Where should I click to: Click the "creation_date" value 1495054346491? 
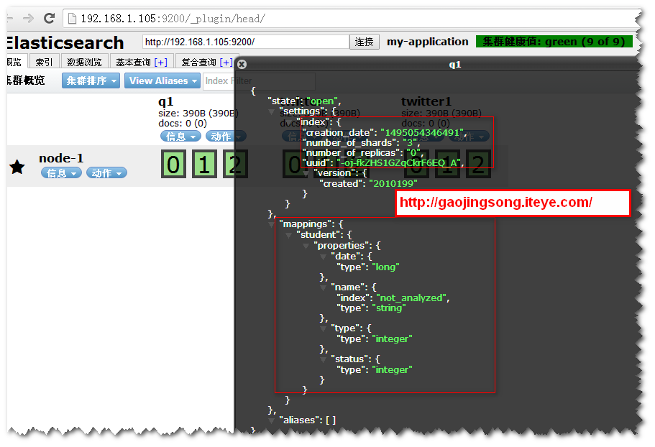[422, 132]
